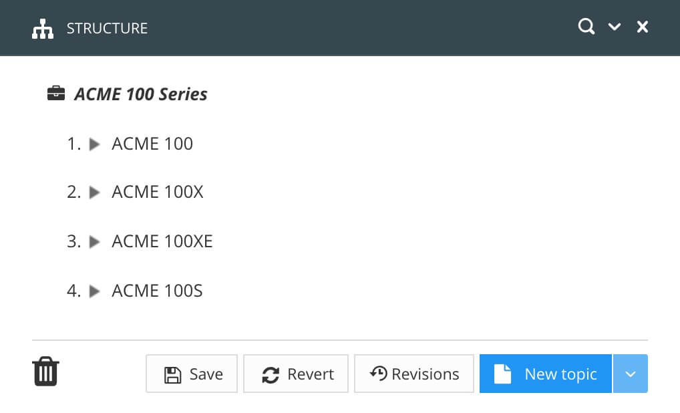Click the Structure panel icon in the header
Viewport: 680px width, 413px height.
(x=42, y=28)
